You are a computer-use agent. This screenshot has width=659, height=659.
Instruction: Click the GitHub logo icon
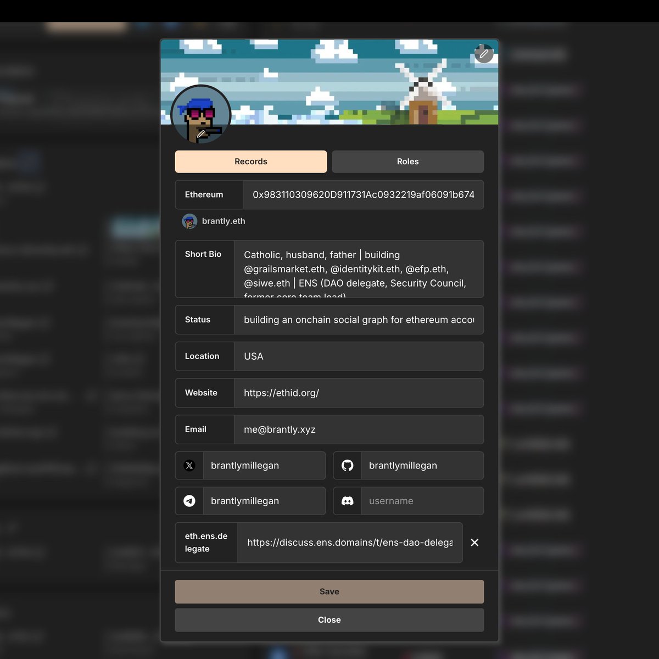pos(348,466)
